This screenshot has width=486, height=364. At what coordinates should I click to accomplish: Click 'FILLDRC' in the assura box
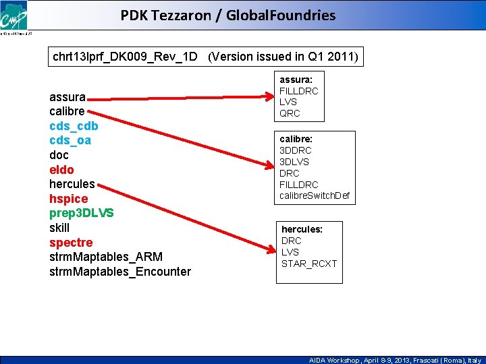(299, 91)
